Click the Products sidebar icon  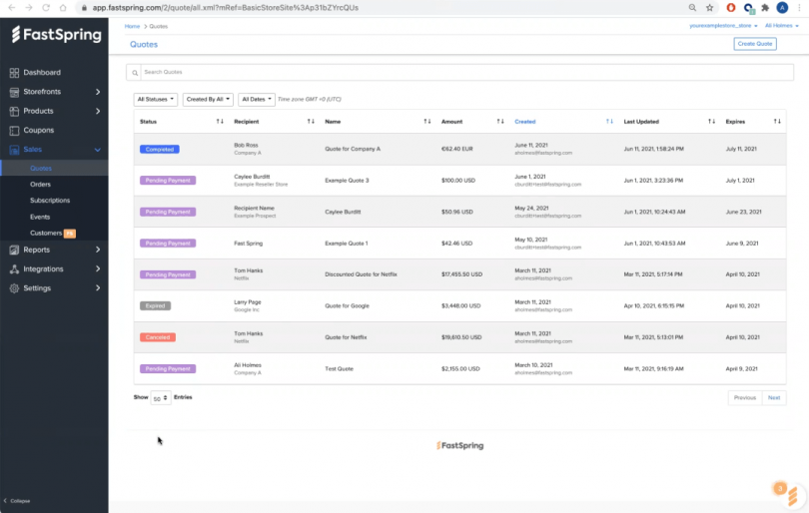click(14, 111)
